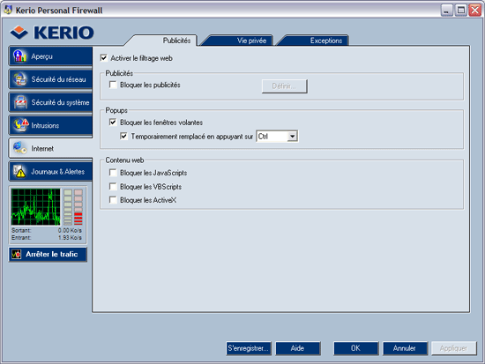Enable Bloquer les VBScripts
The image size is (485, 364).
(113, 187)
